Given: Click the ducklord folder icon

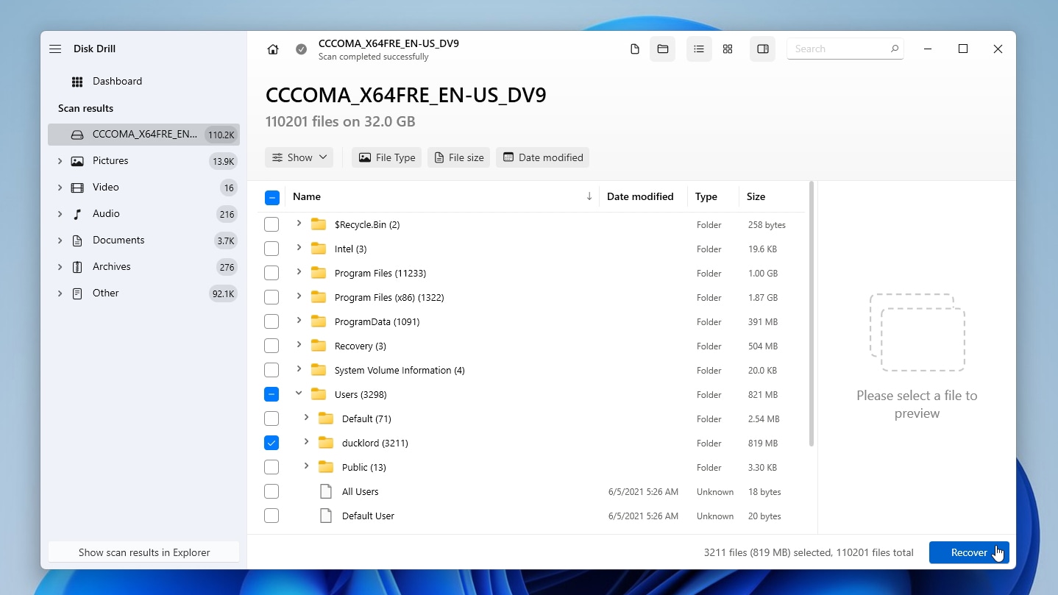Looking at the screenshot, I should [x=326, y=443].
